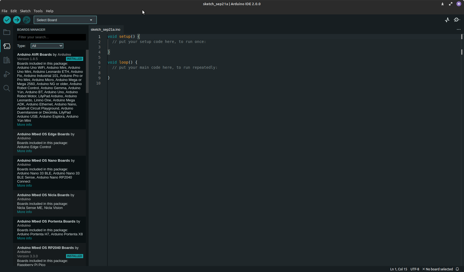Click the Verify sketch checkmark button
This screenshot has width=464, height=272.
pyautogui.click(x=7, y=20)
